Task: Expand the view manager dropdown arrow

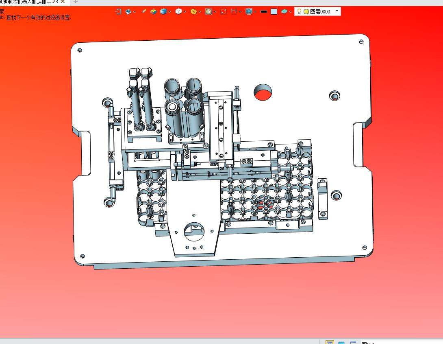Action: click(134, 12)
